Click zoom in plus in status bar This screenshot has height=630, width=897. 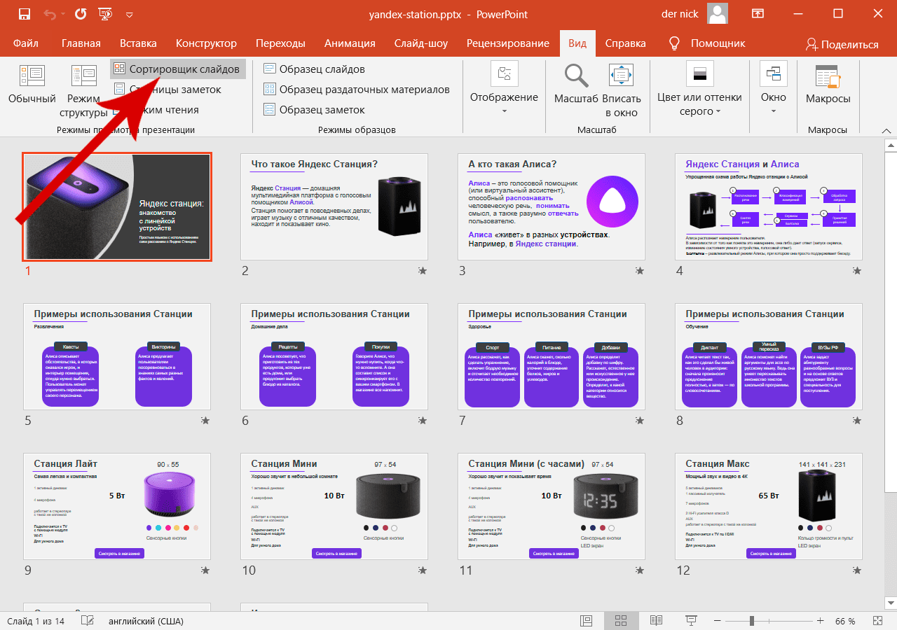(x=821, y=621)
